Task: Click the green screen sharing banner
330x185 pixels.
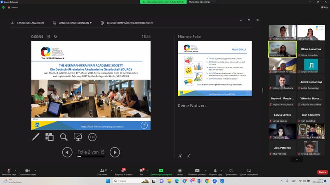Action: pos(163,2)
